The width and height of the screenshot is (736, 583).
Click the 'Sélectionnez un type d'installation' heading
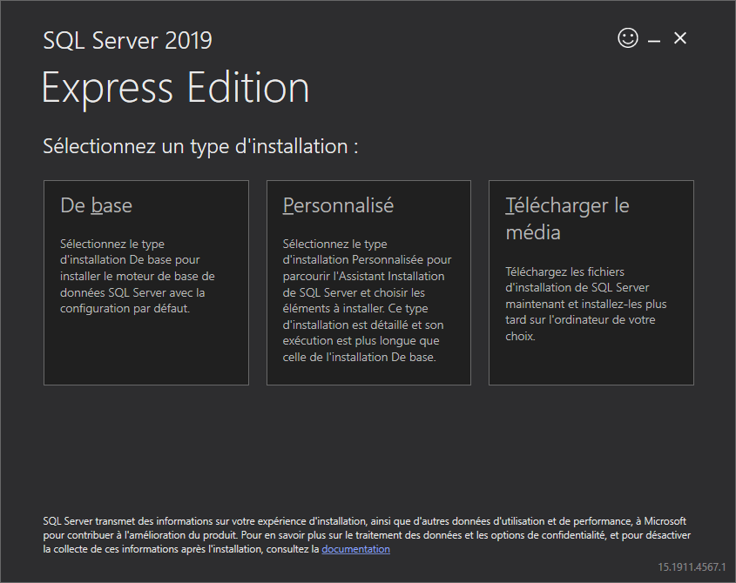[x=200, y=146]
